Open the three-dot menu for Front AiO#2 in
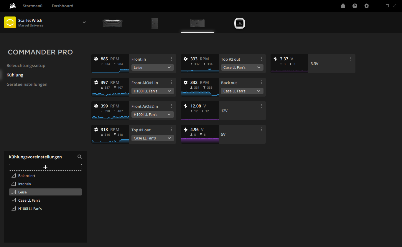The height and width of the screenshot is (247, 402). (172, 106)
